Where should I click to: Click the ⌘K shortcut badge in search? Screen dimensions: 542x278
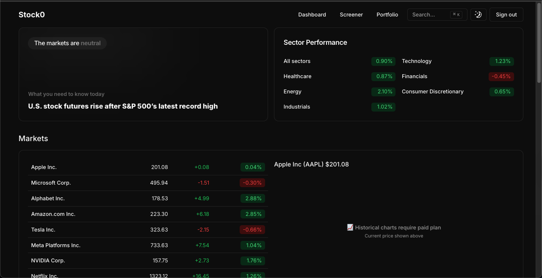(x=456, y=14)
